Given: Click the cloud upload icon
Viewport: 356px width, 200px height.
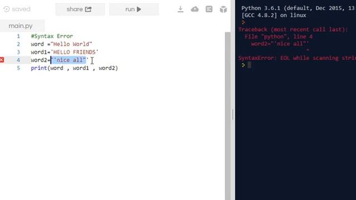Looking at the screenshot, I should (195, 9).
